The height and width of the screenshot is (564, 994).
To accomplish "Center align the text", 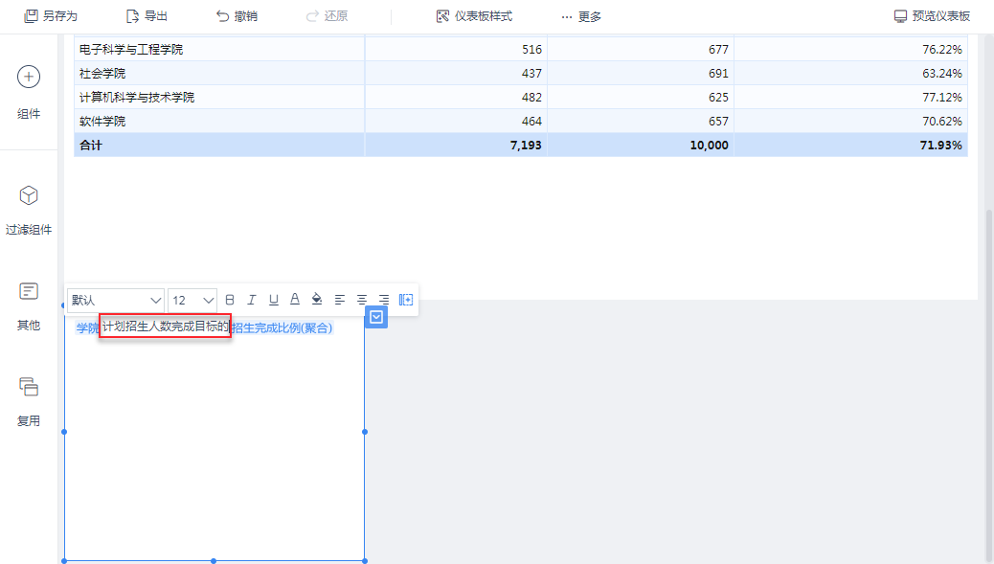I will pos(362,300).
